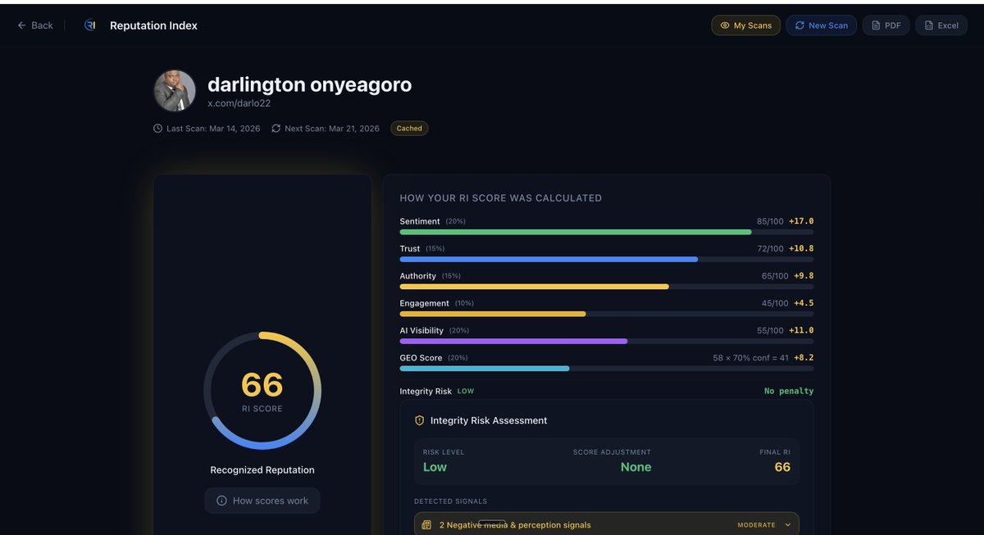984x535 pixels.
Task: Start a New Scan
Action: pos(822,25)
